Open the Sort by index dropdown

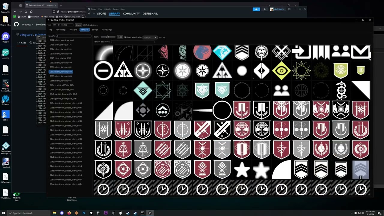pos(150,37)
